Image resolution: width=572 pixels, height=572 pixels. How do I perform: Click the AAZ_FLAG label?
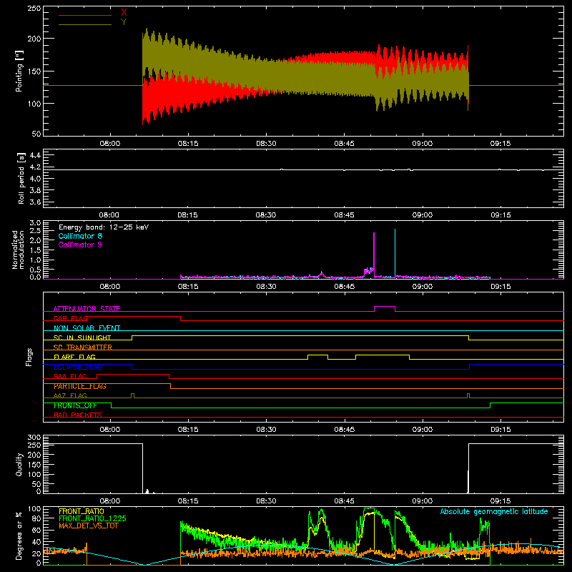(x=70, y=395)
